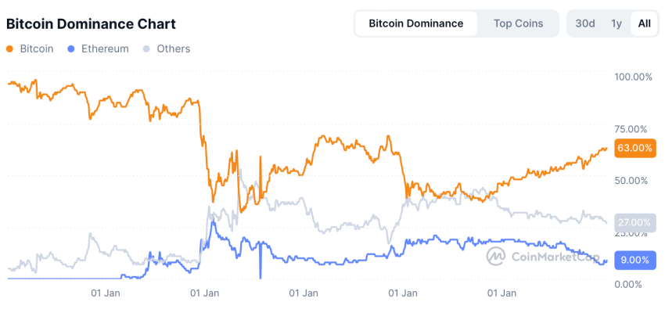Click the orange Bitcoin legend dot
Image resolution: width=665 pixels, height=313 pixels.
point(9,49)
